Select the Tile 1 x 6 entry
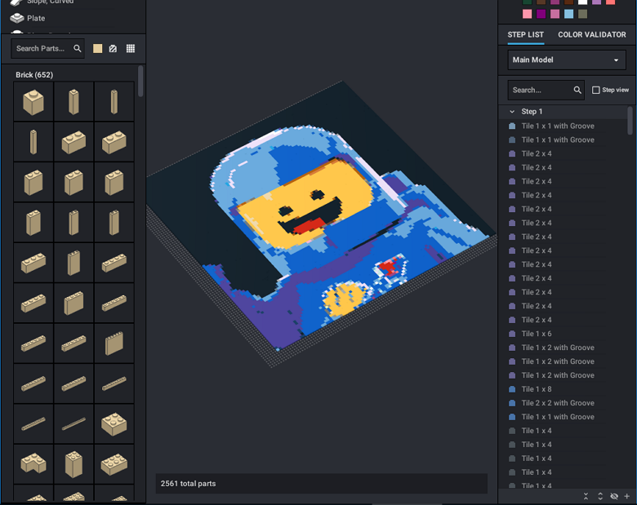 click(537, 334)
